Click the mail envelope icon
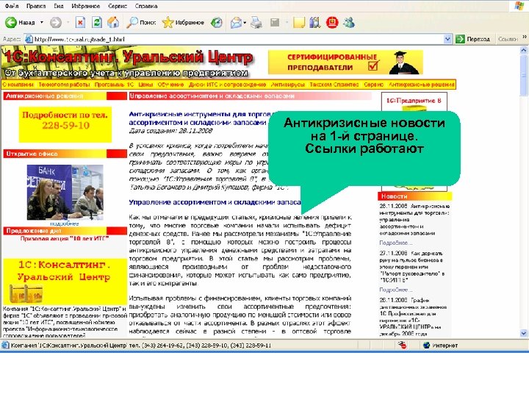The width and height of the screenshot is (529, 397). point(236,23)
